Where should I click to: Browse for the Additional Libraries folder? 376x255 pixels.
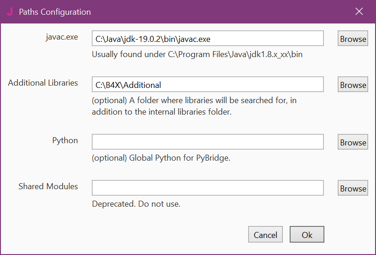pos(353,85)
